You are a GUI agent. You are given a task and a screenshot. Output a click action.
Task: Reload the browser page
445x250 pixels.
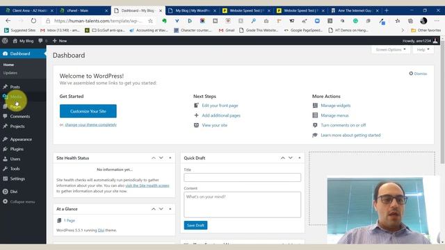33,21
